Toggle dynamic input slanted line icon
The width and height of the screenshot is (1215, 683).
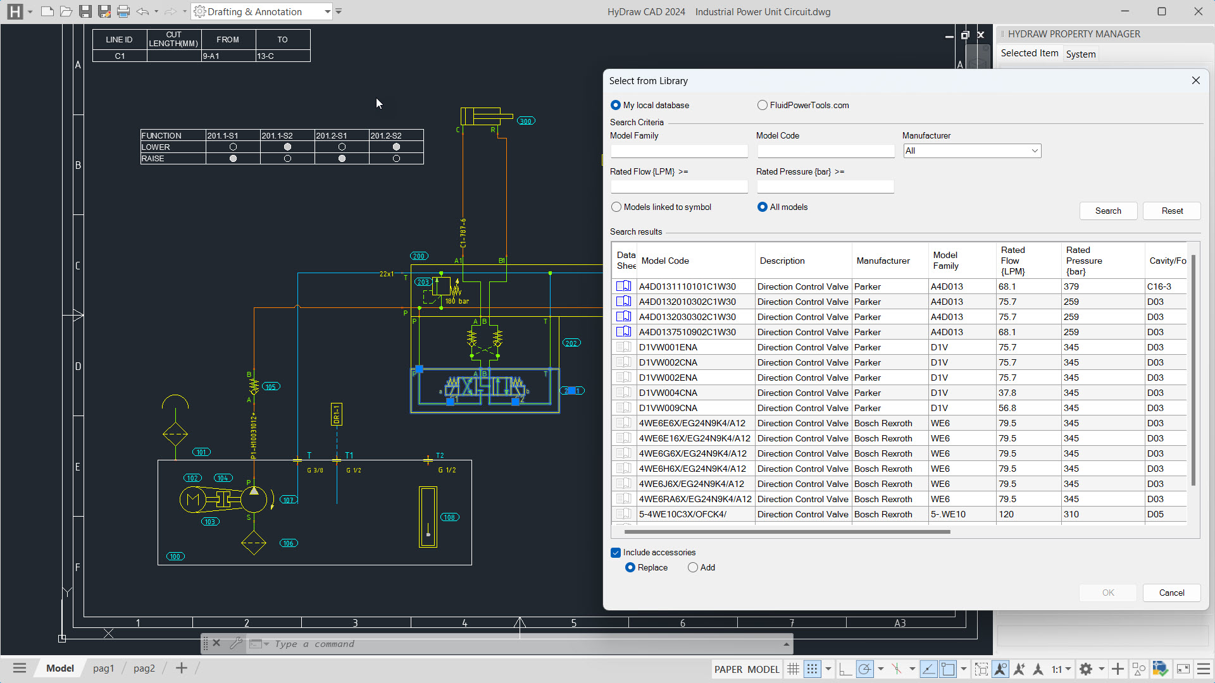pyautogui.click(x=928, y=669)
